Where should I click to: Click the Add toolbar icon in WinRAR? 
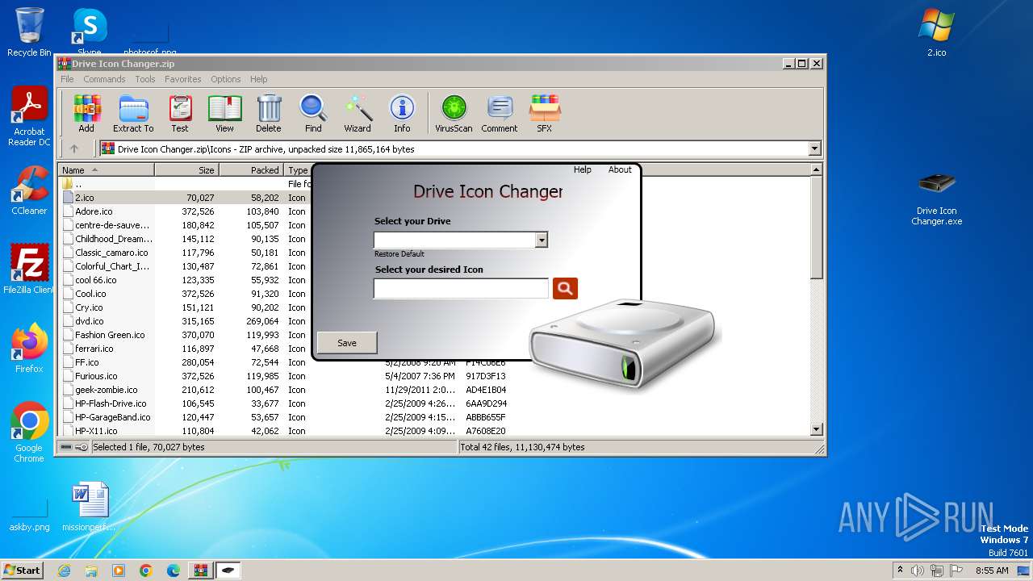tap(86, 113)
